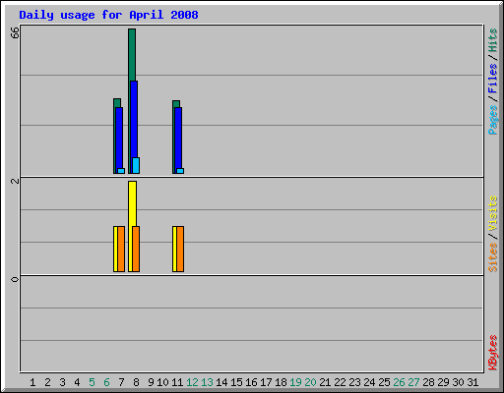The height and width of the screenshot is (393, 504).
Task: Click day label '28' on the x-axis
Action: 428,382
